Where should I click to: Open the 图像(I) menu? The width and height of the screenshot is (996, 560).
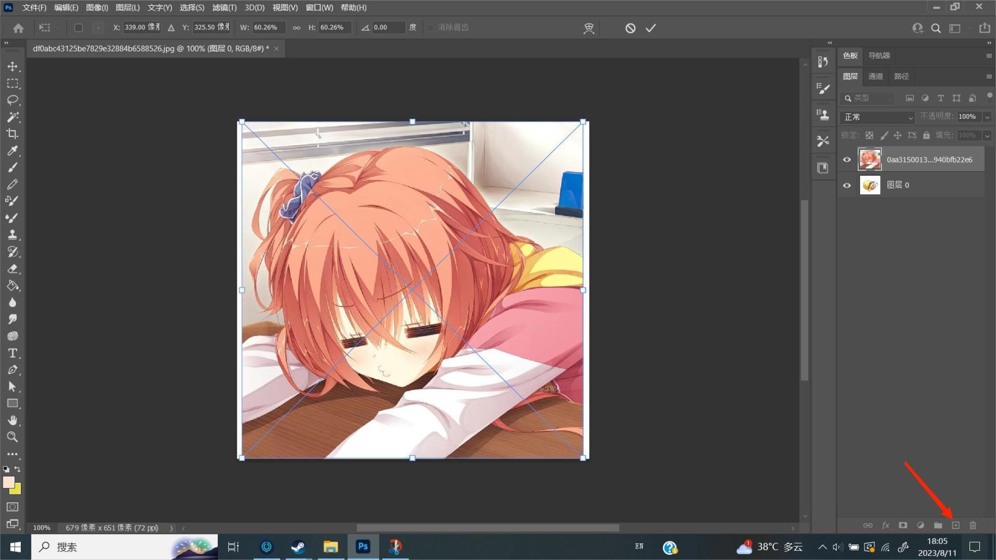(x=97, y=7)
